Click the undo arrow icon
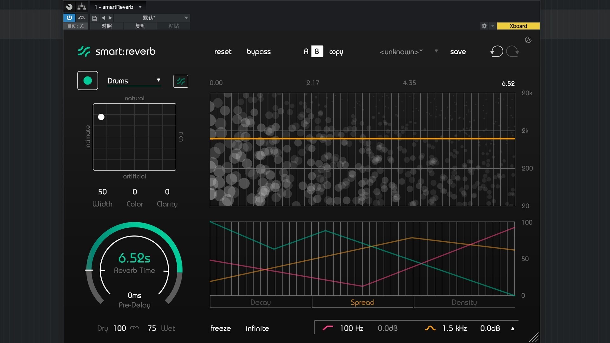 (x=497, y=51)
